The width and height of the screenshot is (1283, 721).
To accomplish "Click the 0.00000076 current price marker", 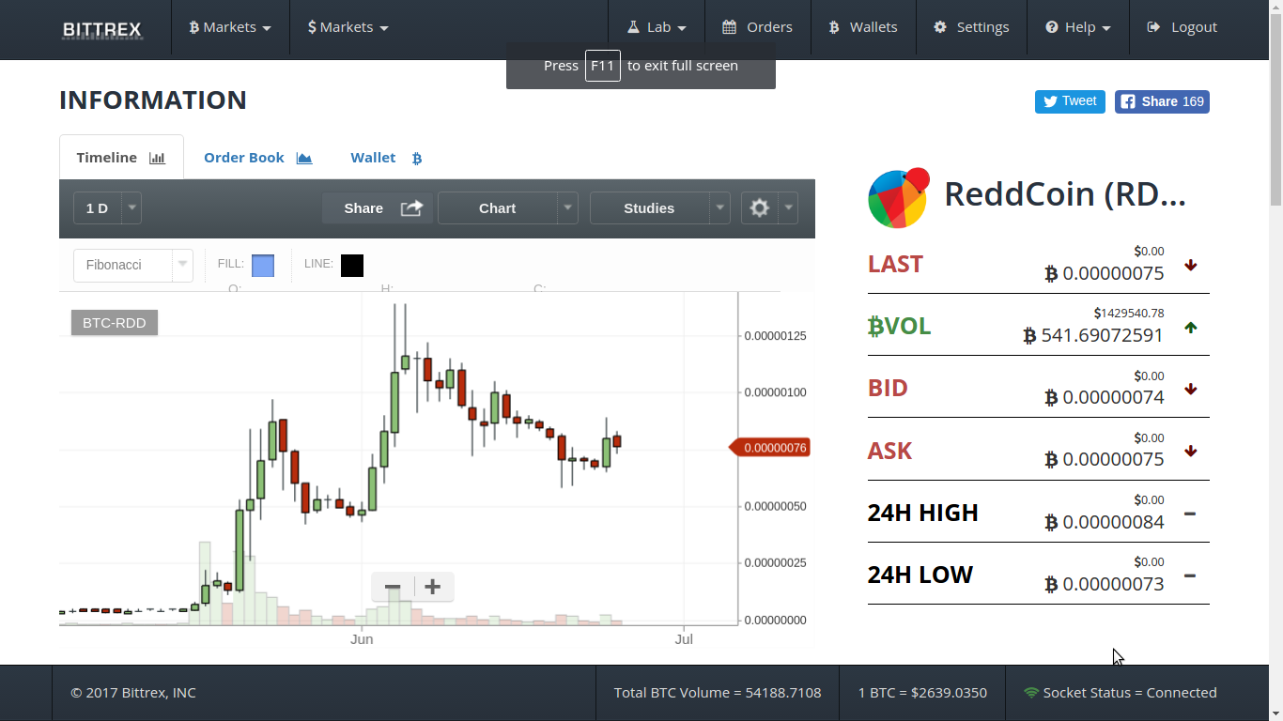I will tap(769, 448).
